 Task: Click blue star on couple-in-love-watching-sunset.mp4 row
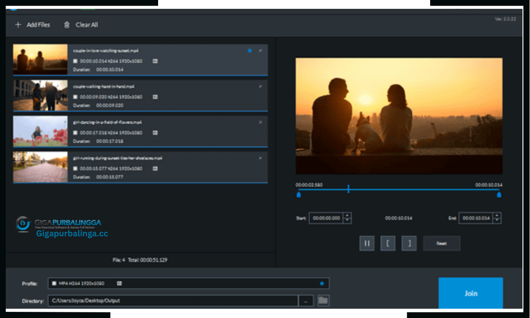(x=250, y=51)
